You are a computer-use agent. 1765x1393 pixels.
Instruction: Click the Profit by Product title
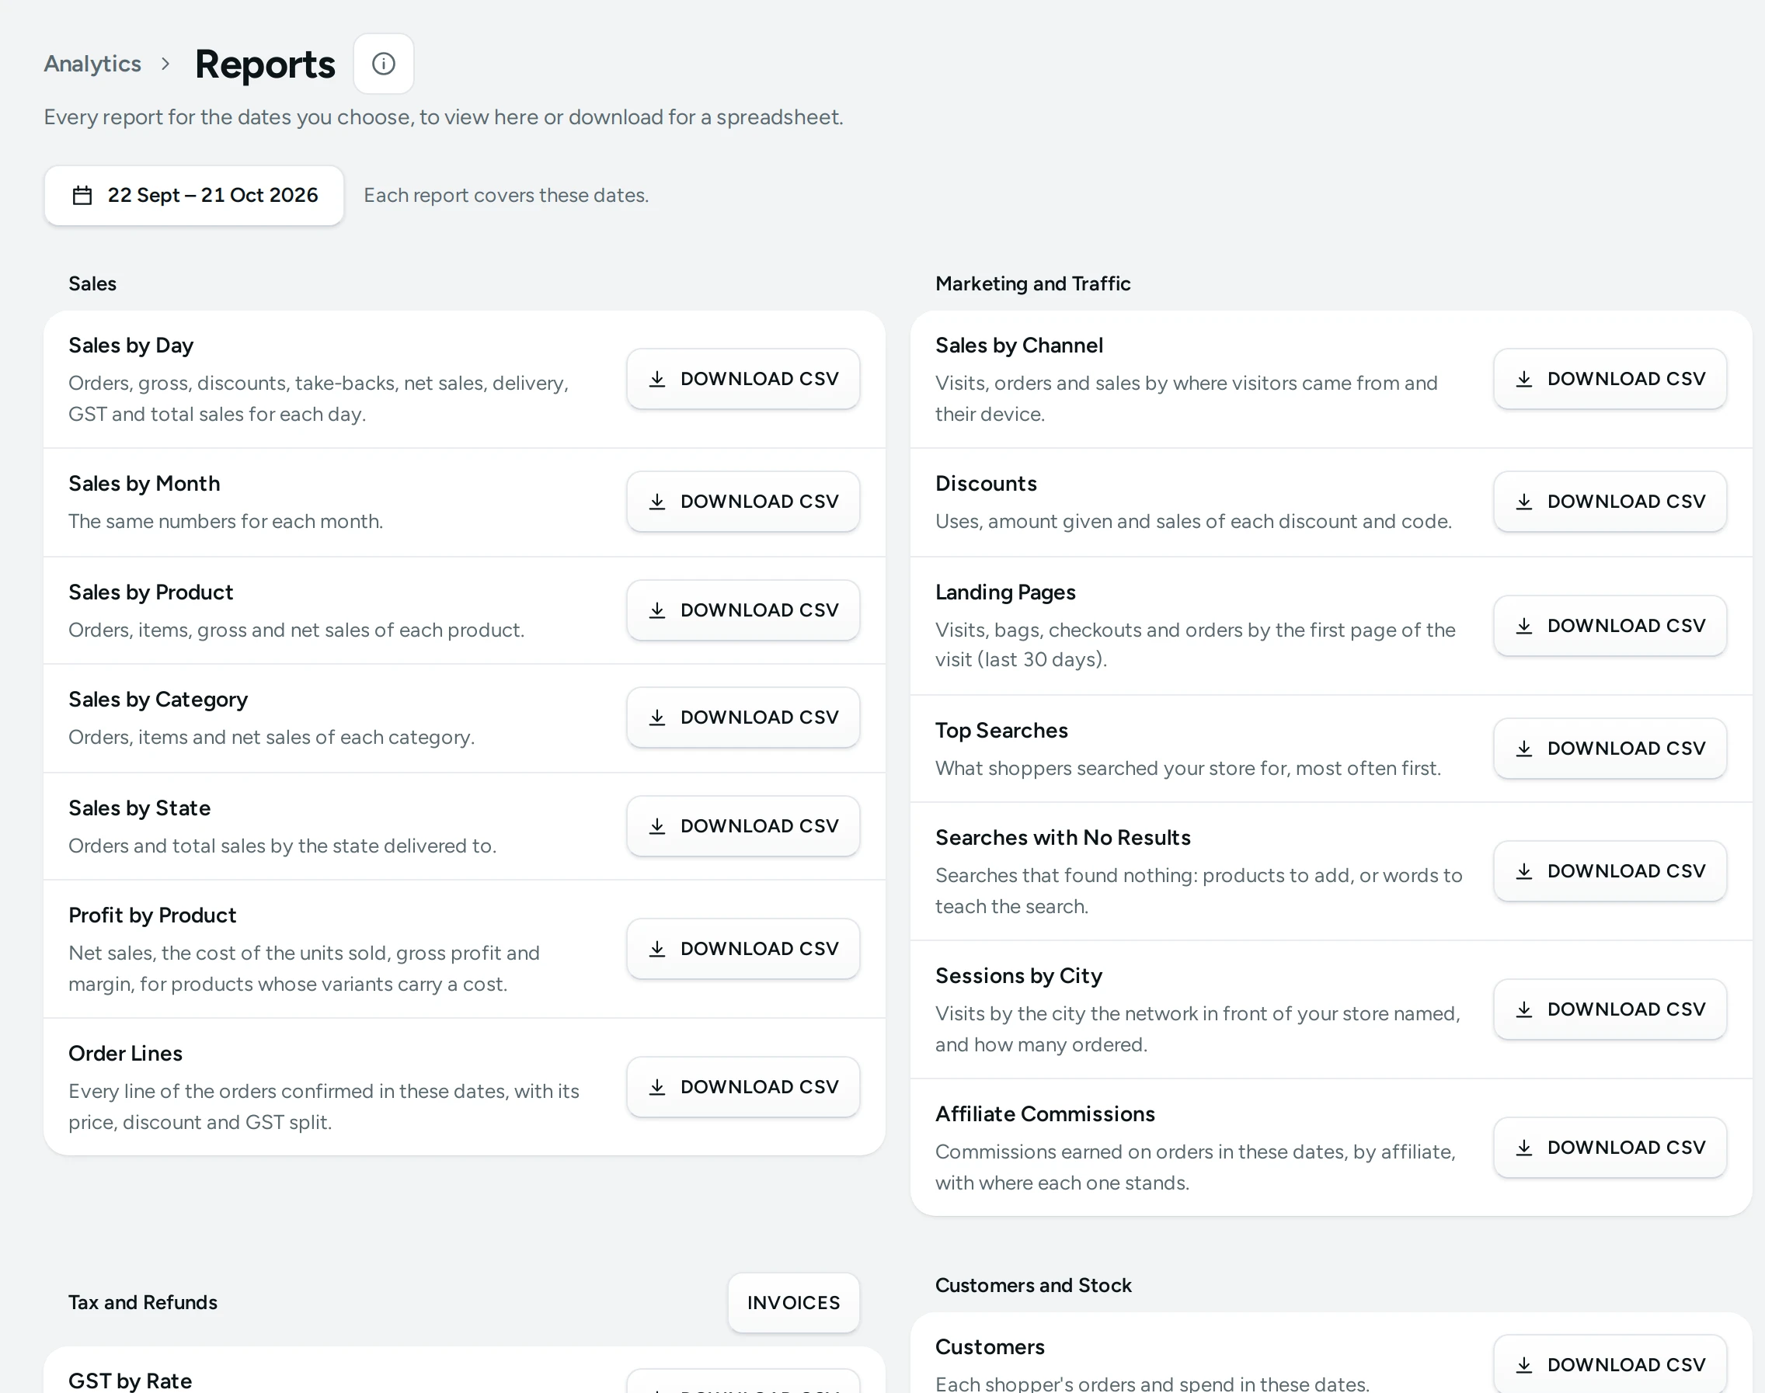click(152, 916)
